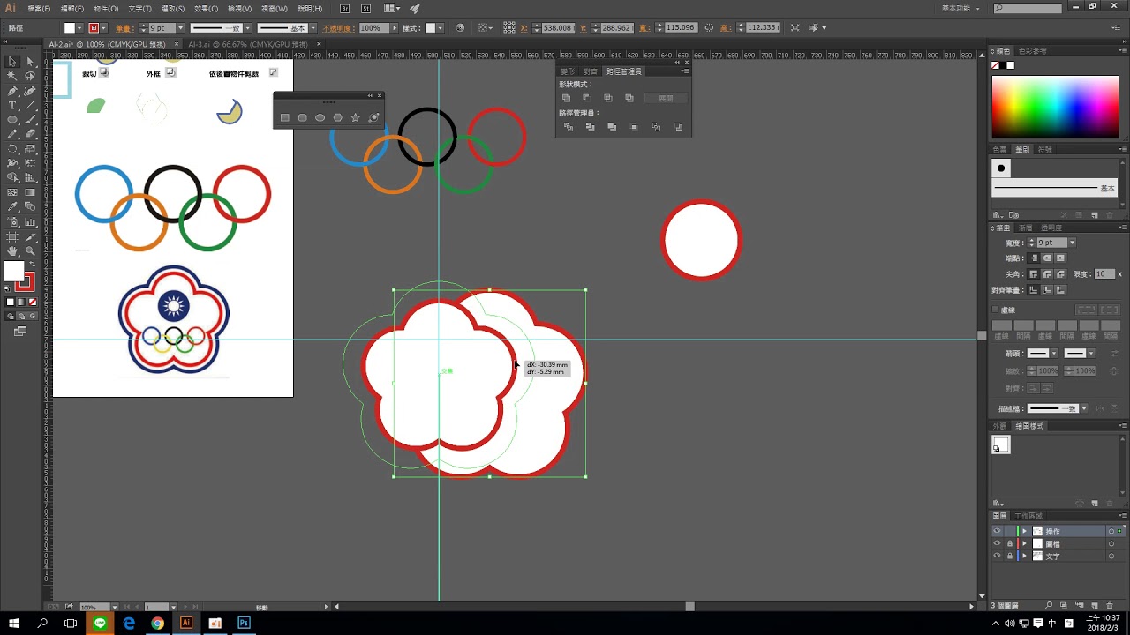
Task: Open Adobe Bridge via Br icon
Action: click(x=345, y=8)
